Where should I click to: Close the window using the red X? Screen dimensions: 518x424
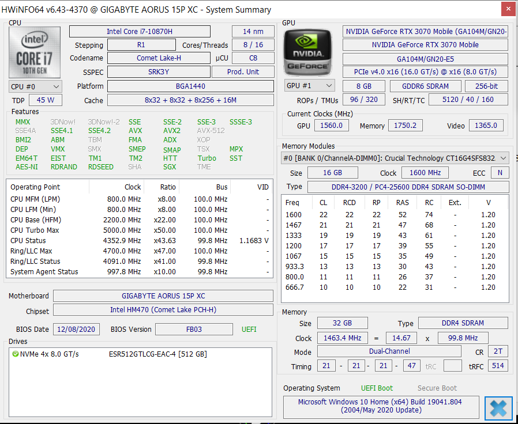coord(508,9)
